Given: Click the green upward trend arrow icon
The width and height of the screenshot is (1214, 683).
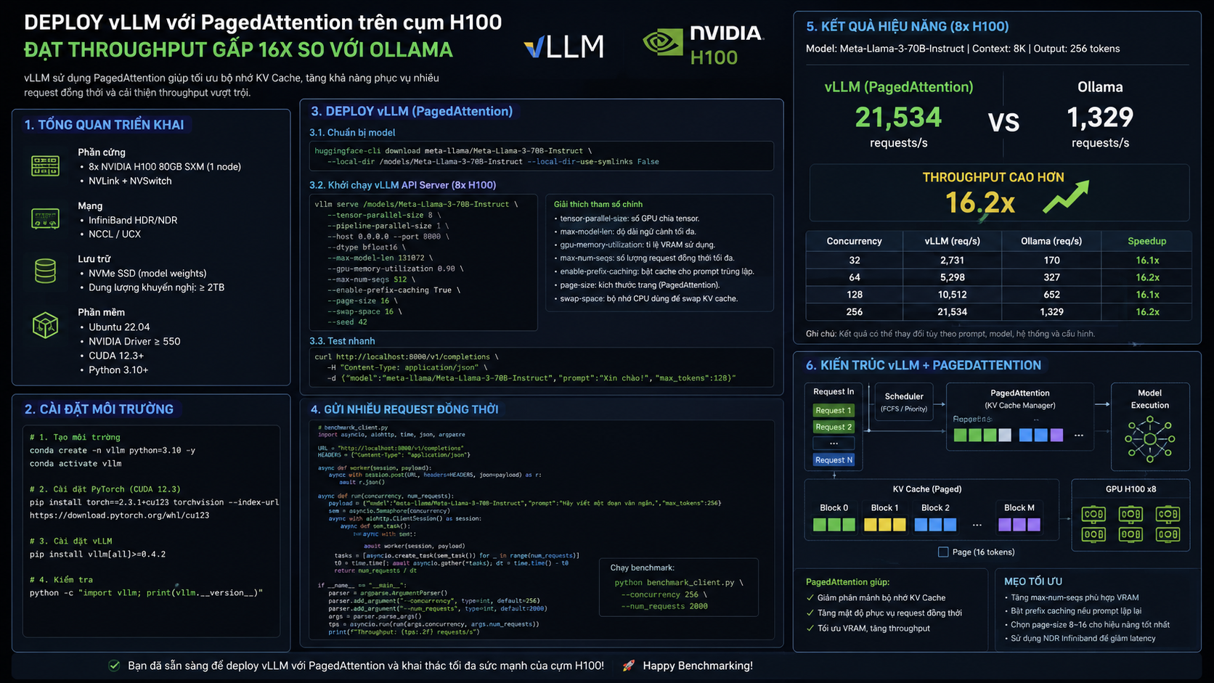Looking at the screenshot, I should (x=1066, y=197).
